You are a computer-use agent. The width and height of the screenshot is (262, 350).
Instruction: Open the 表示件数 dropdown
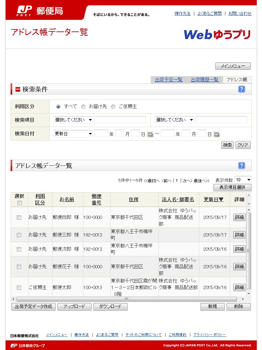[x=243, y=180]
